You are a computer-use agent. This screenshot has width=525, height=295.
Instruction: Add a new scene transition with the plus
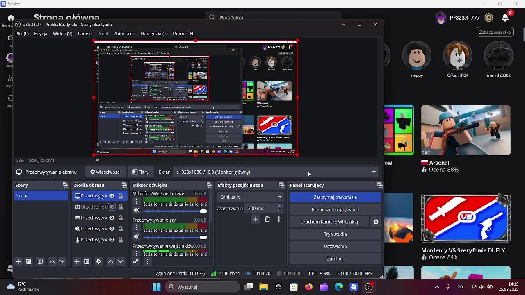pos(256,219)
